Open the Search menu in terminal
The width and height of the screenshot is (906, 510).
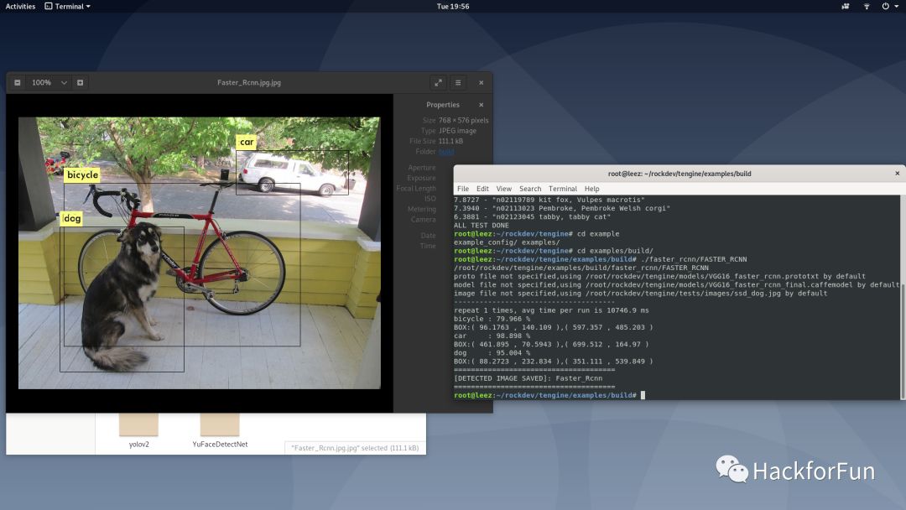[x=530, y=189]
